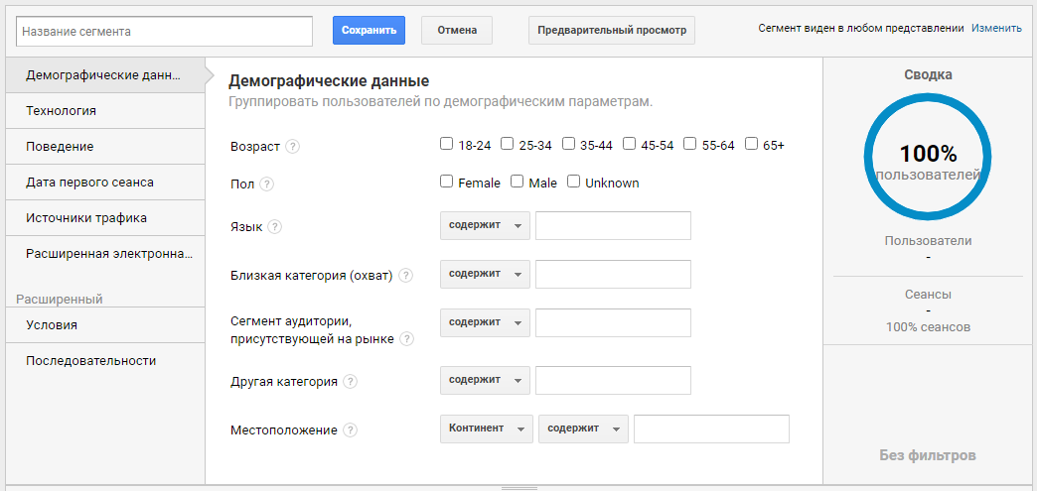Image resolution: width=1037 pixels, height=491 pixels.
Task: Expand the Континент location dropdown
Action: (486, 429)
